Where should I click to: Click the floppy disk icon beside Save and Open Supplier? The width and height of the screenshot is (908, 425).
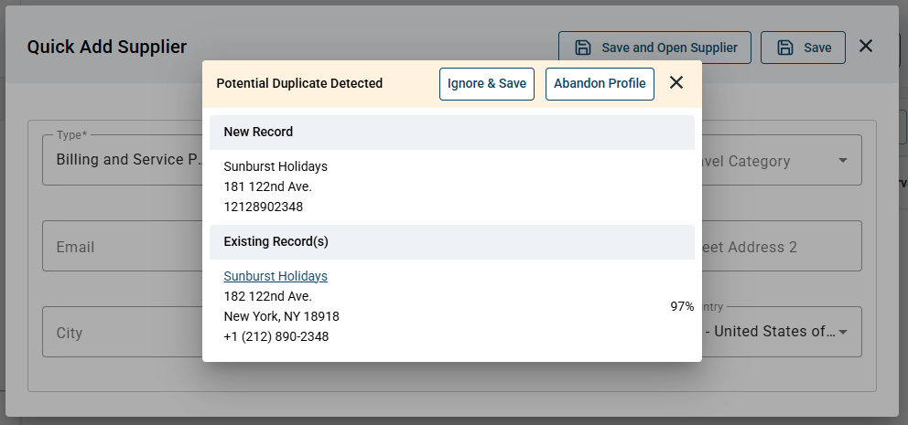[582, 48]
